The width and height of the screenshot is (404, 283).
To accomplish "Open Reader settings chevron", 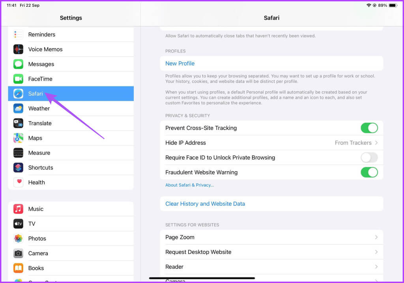I will (376, 267).
